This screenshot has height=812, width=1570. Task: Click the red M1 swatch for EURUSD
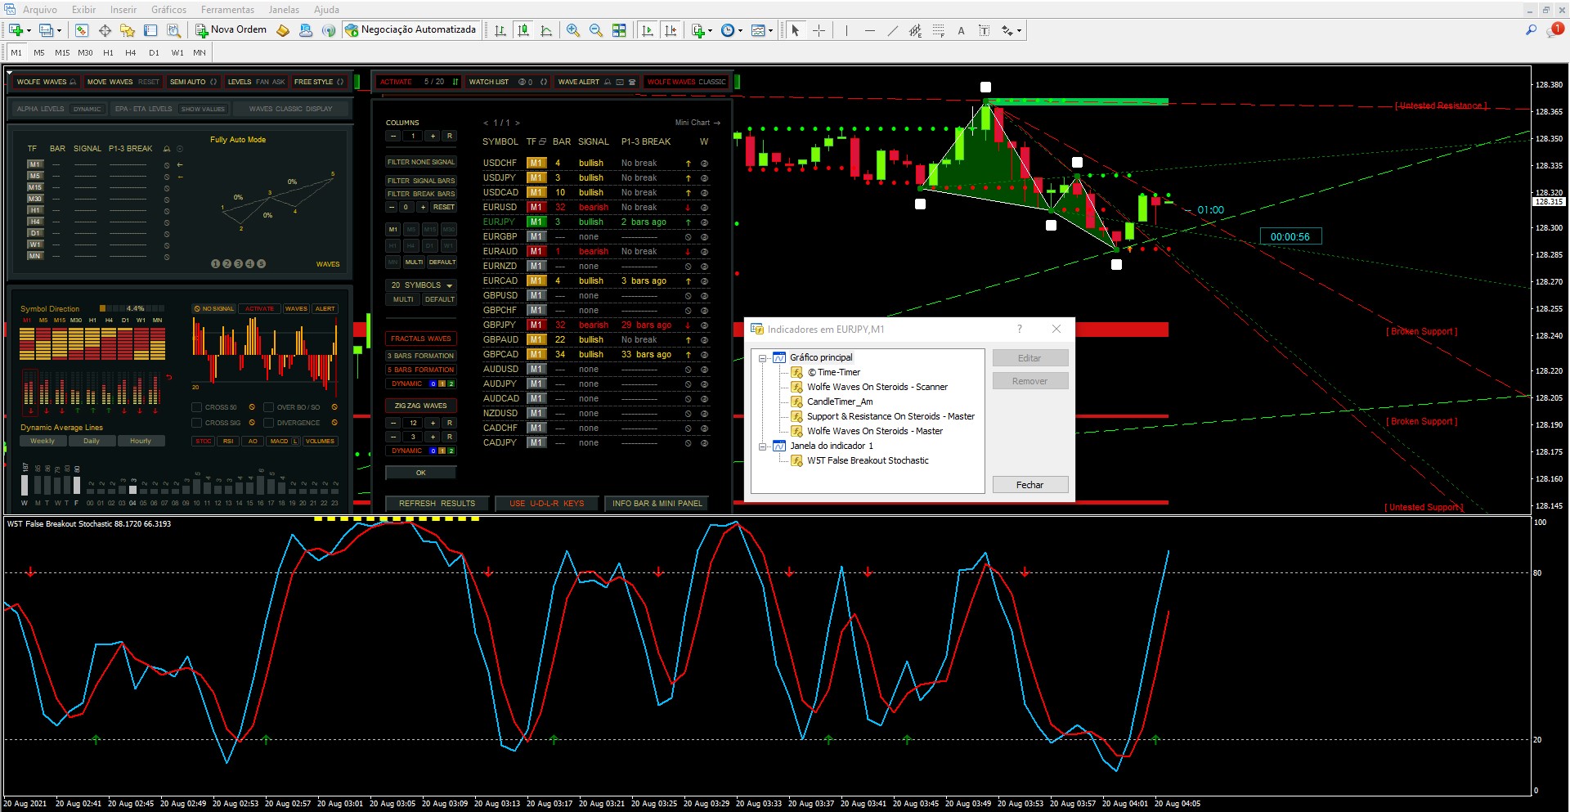pyautogui.click(x=536, y=207)
